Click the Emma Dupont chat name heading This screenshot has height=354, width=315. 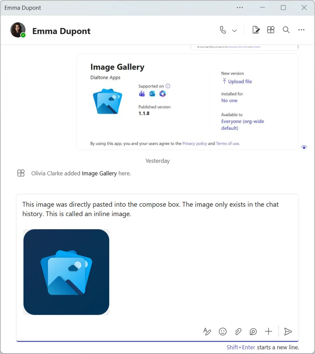61,31
